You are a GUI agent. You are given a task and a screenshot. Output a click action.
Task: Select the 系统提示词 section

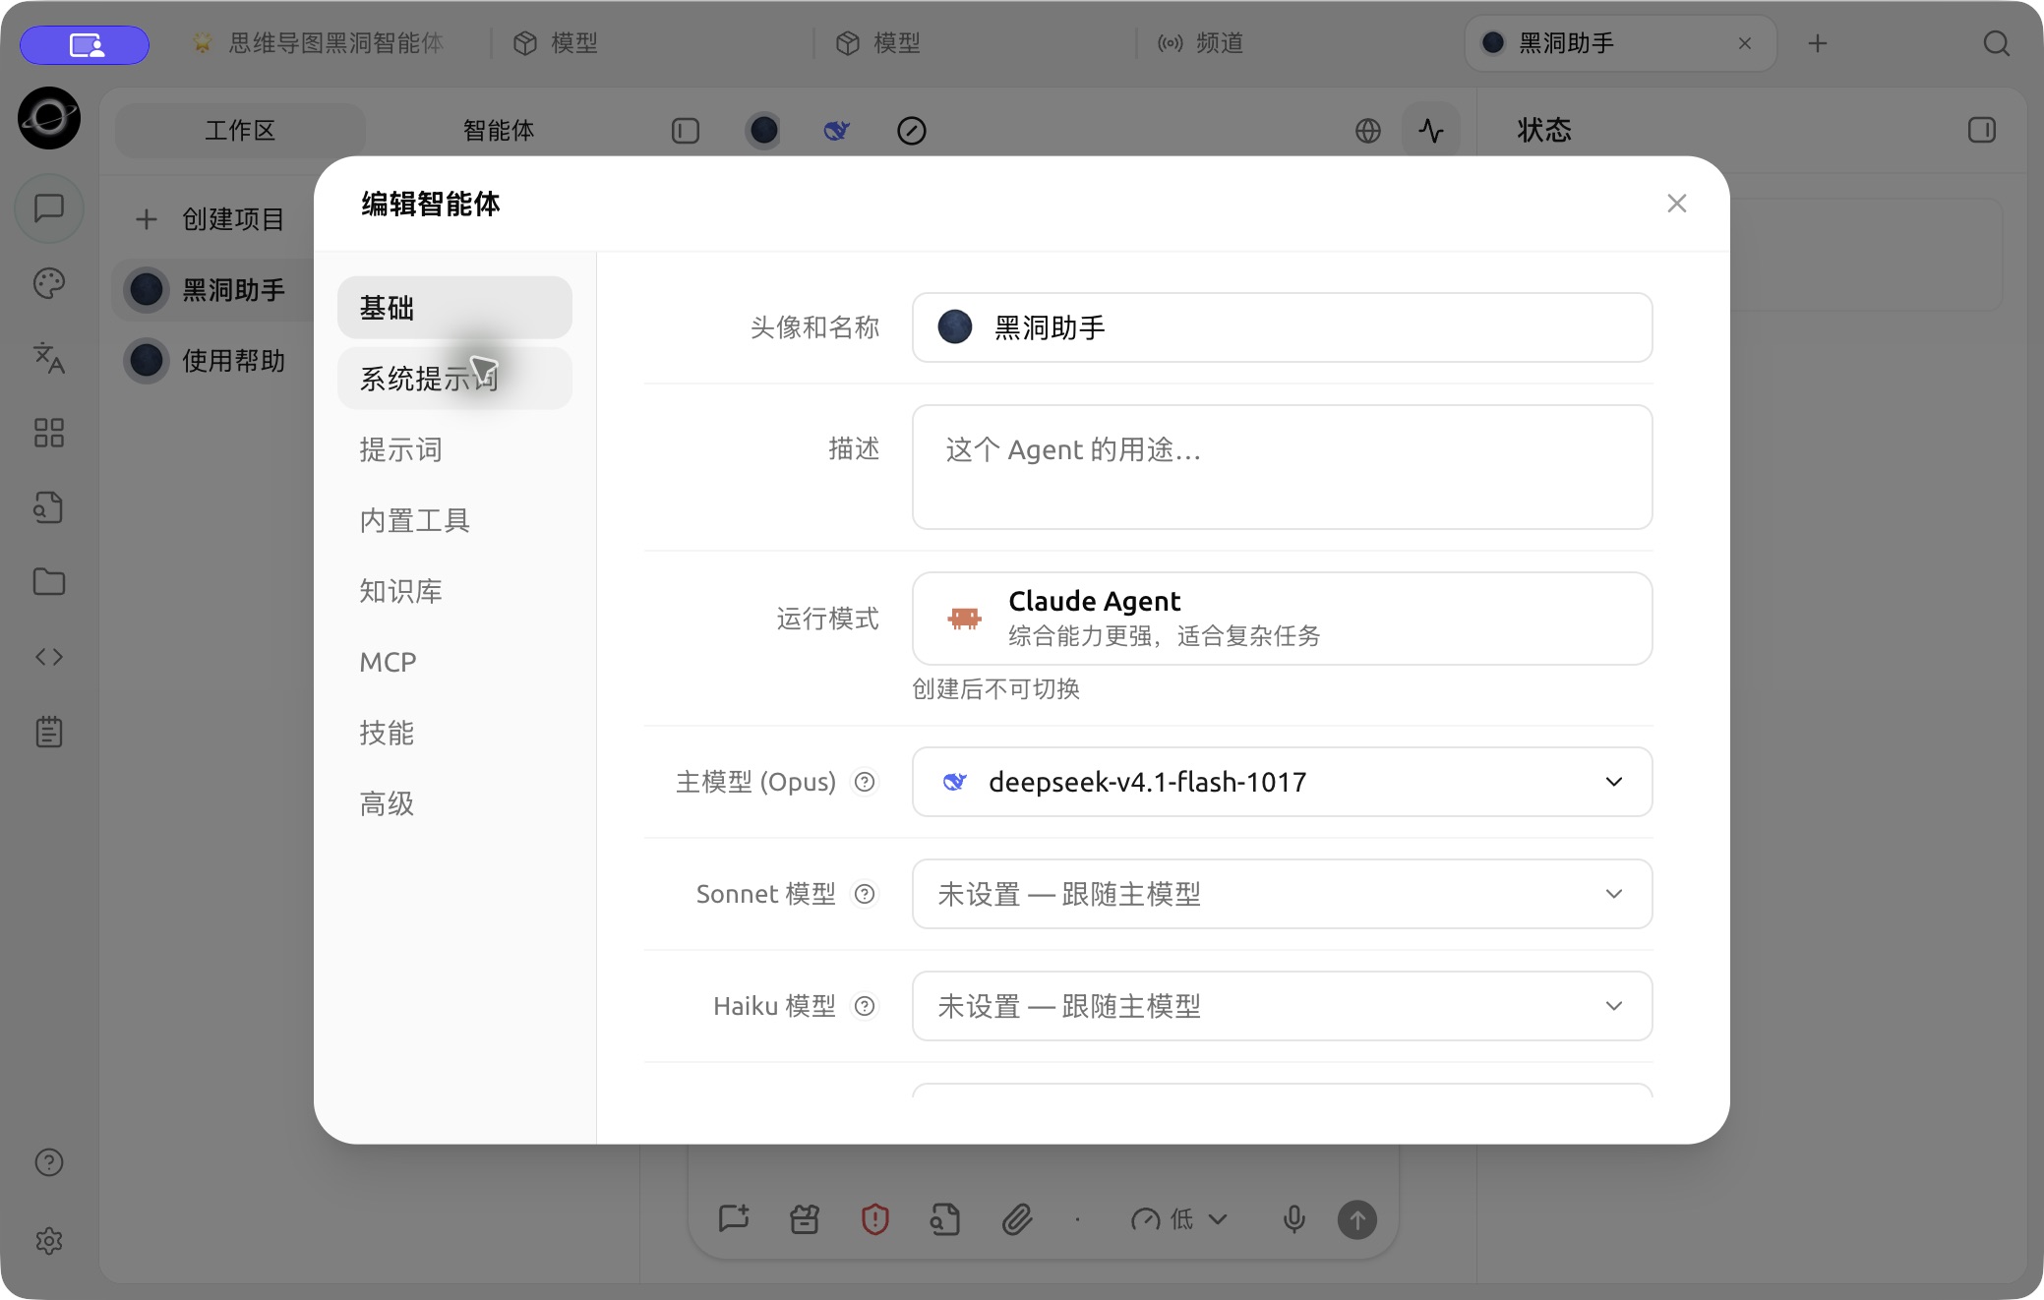(x=454, y=379)
